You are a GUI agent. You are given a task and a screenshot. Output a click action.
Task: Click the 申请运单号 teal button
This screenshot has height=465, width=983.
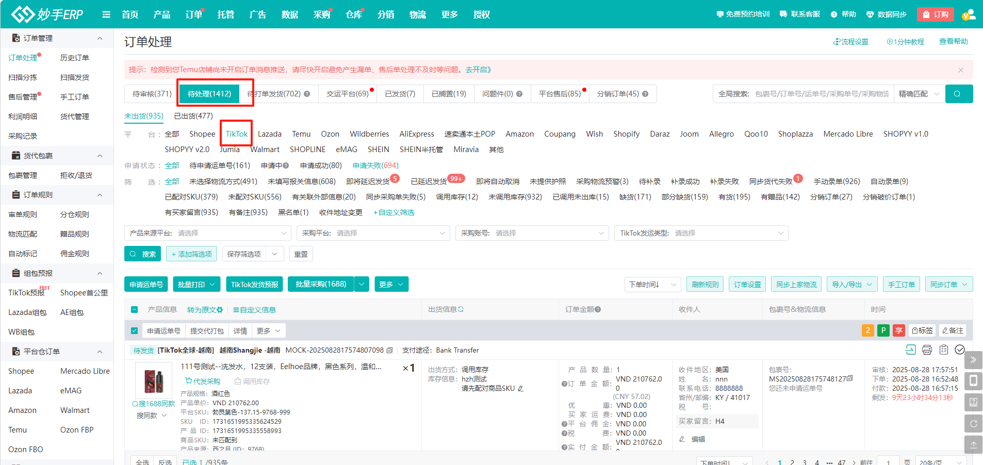click(x=146, y=285)
